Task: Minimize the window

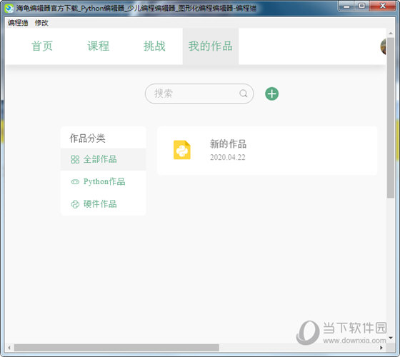Action: click(346, 6)
